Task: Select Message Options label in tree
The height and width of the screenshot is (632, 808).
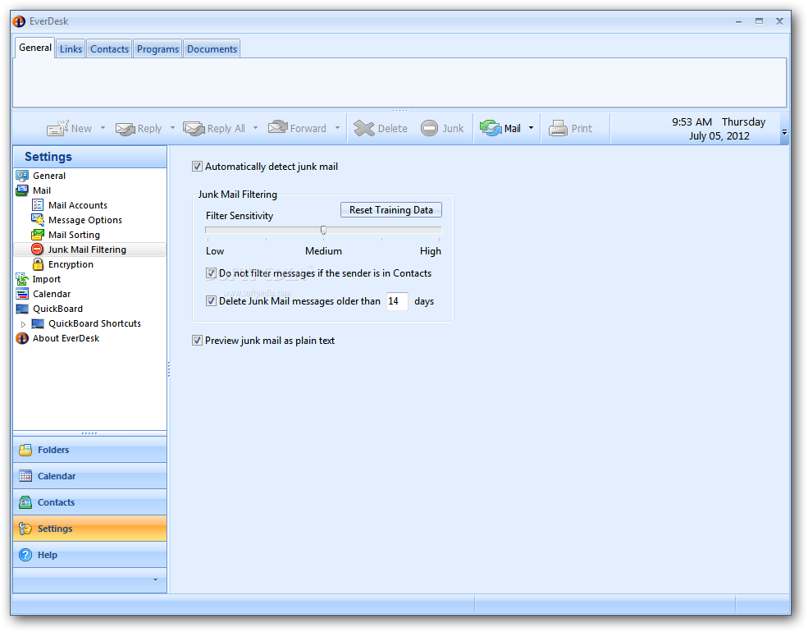Action: click(85, 220)
